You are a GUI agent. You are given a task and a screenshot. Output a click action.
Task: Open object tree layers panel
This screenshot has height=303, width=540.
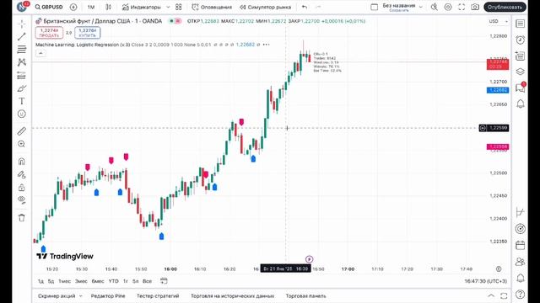(520, 72)
